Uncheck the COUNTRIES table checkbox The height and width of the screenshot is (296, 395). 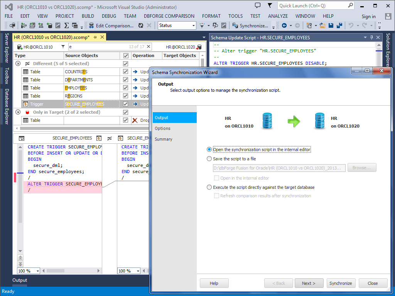tap(125, 72)
